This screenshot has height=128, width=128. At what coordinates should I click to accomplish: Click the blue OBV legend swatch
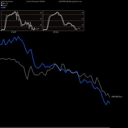click(2, 8)
